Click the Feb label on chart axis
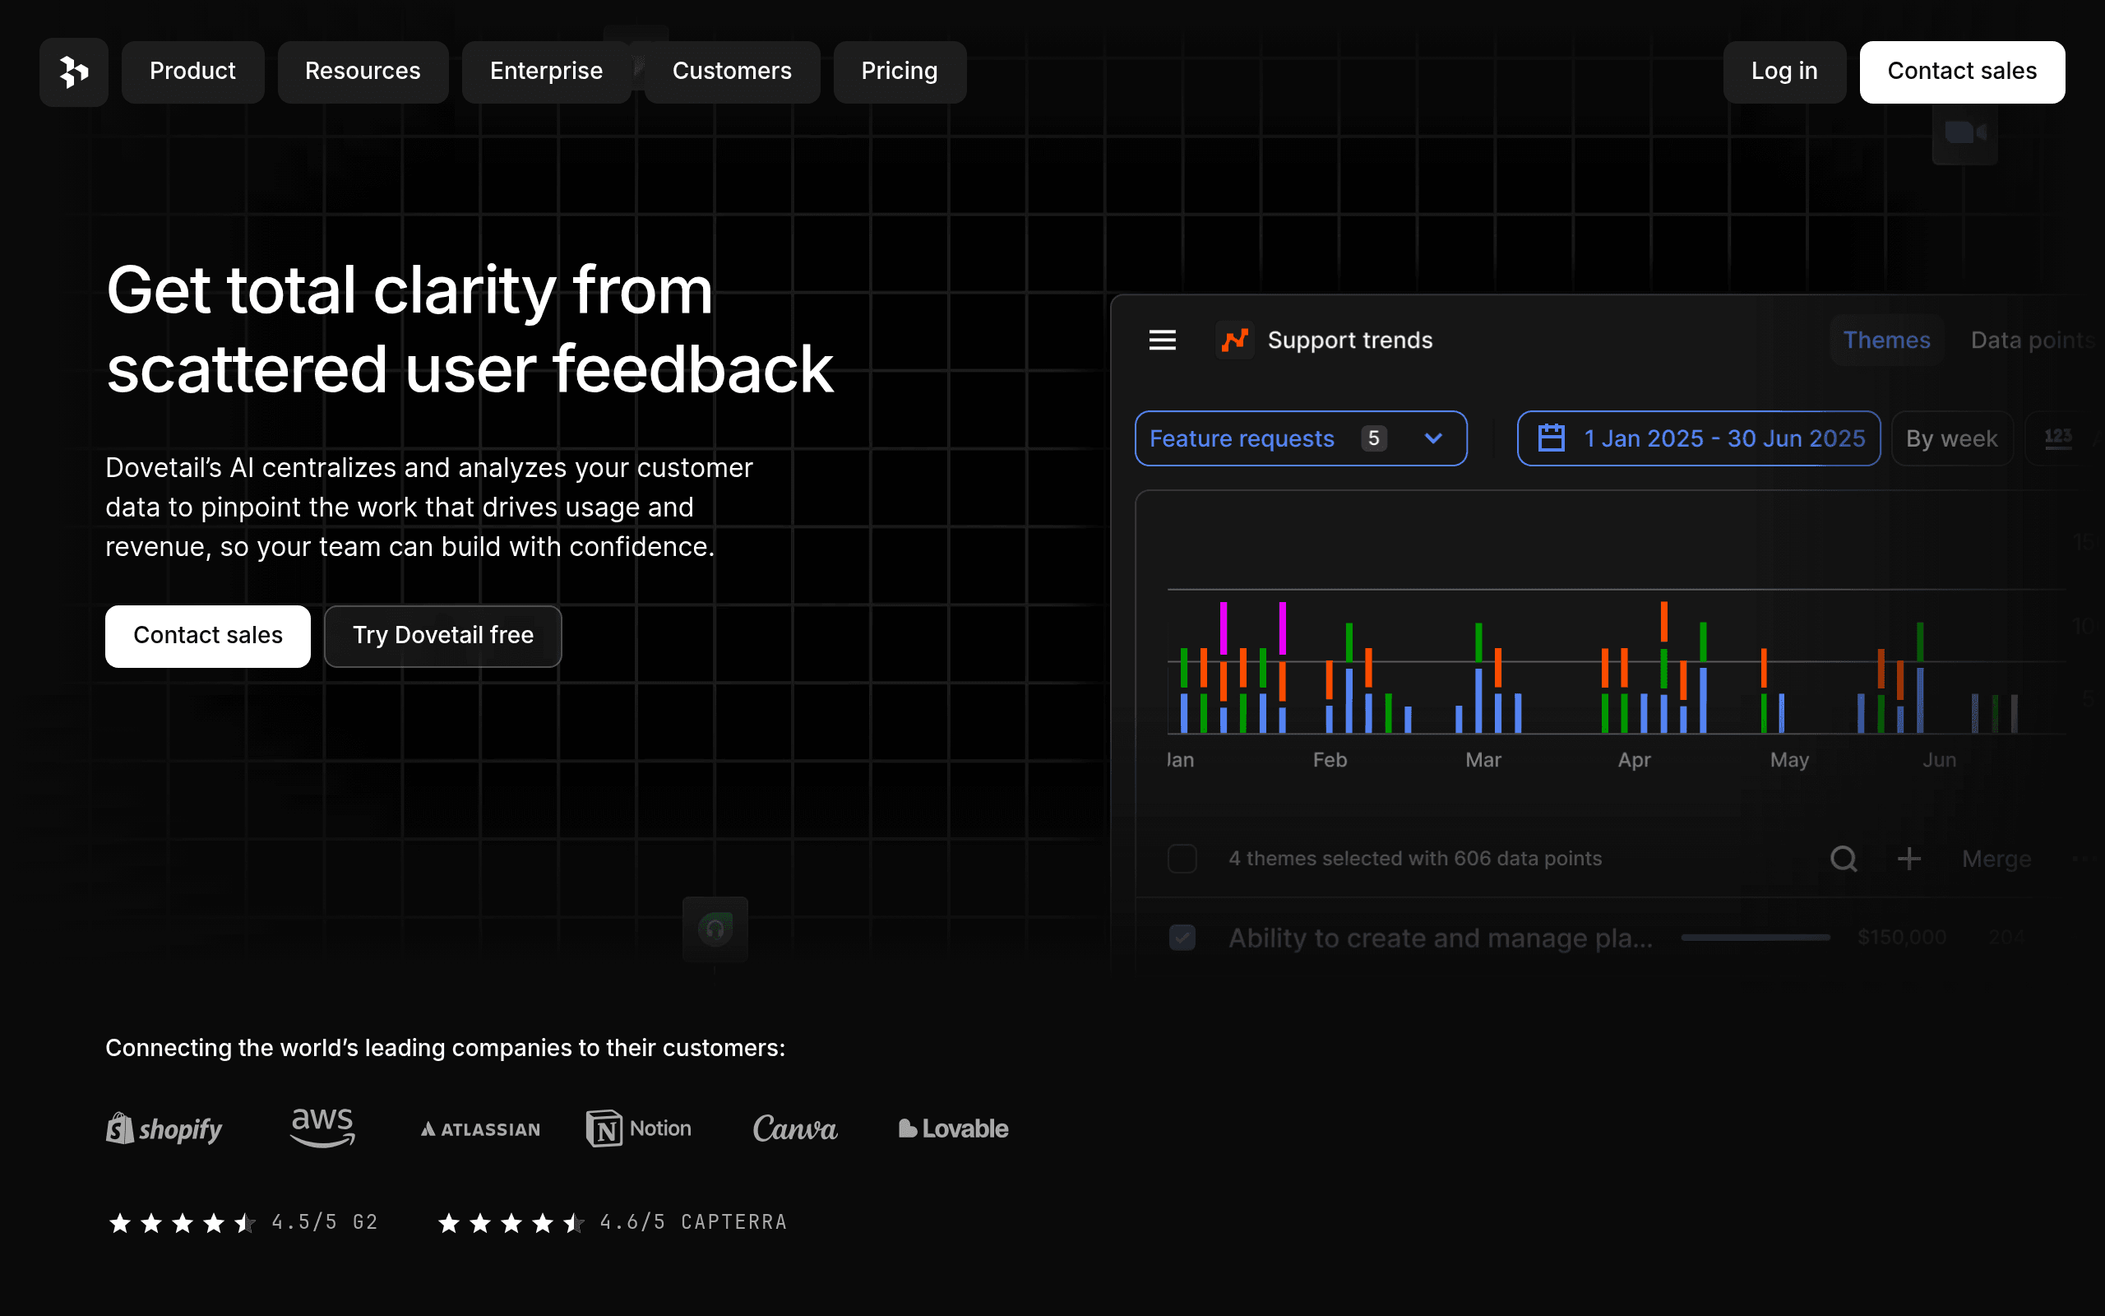 (1330, 760)
